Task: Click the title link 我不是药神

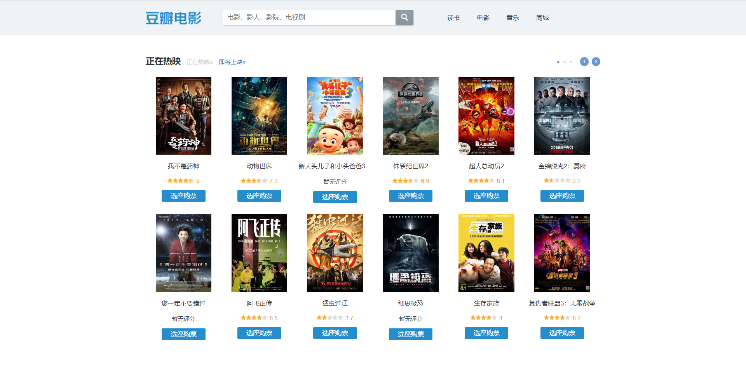Action: click(x=183, y=166)
